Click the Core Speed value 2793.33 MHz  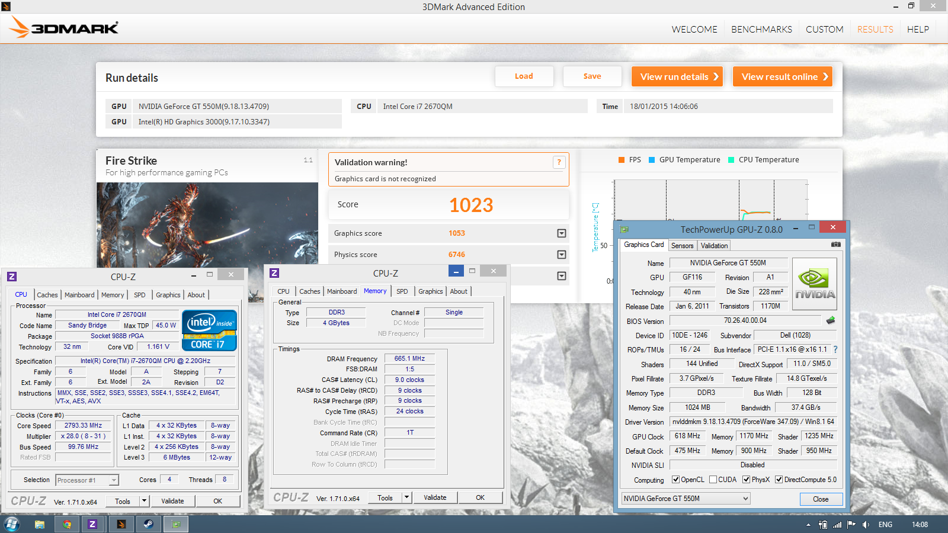(84, 425)
